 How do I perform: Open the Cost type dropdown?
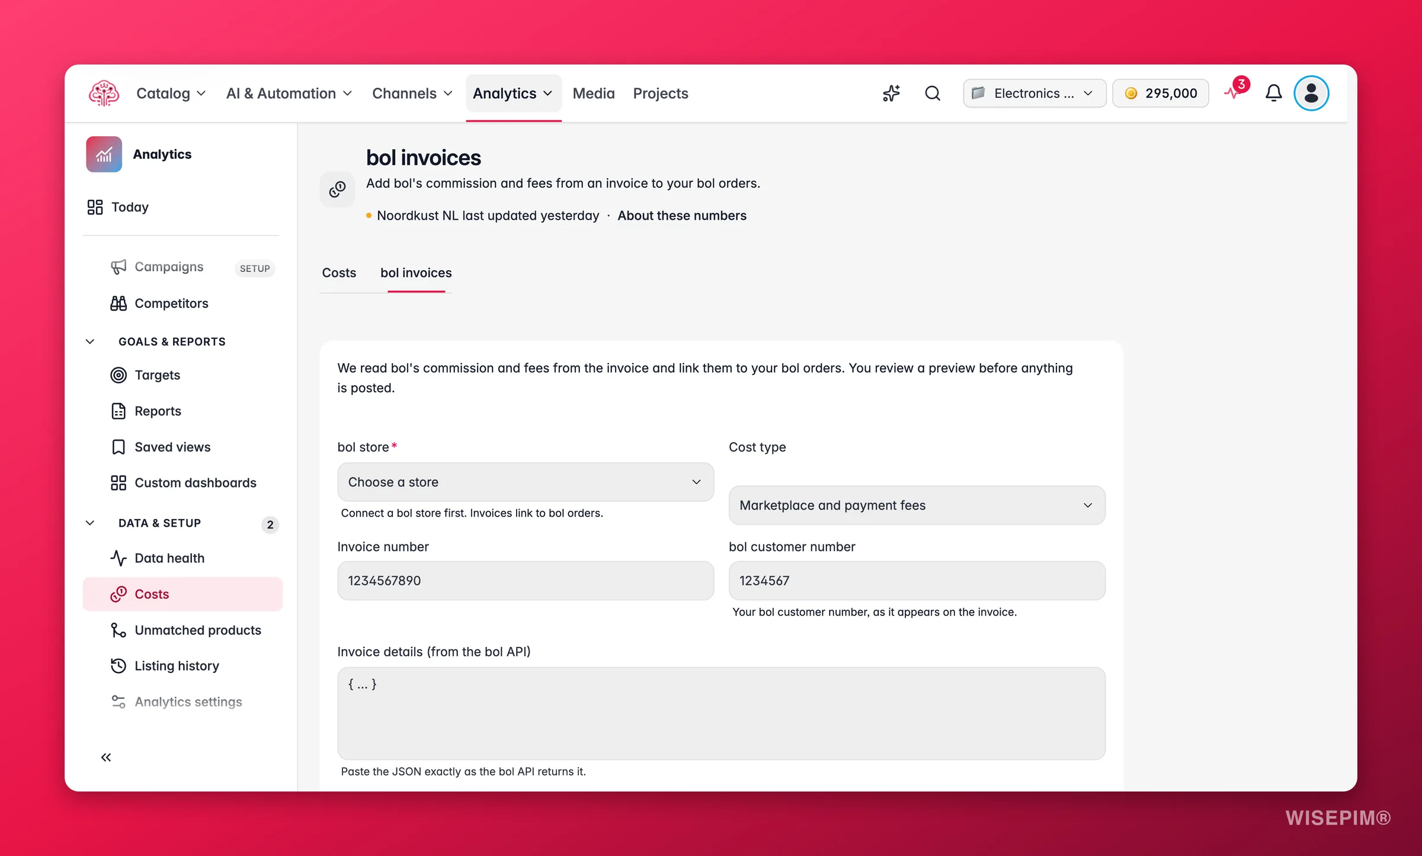(x=917, y=505)
